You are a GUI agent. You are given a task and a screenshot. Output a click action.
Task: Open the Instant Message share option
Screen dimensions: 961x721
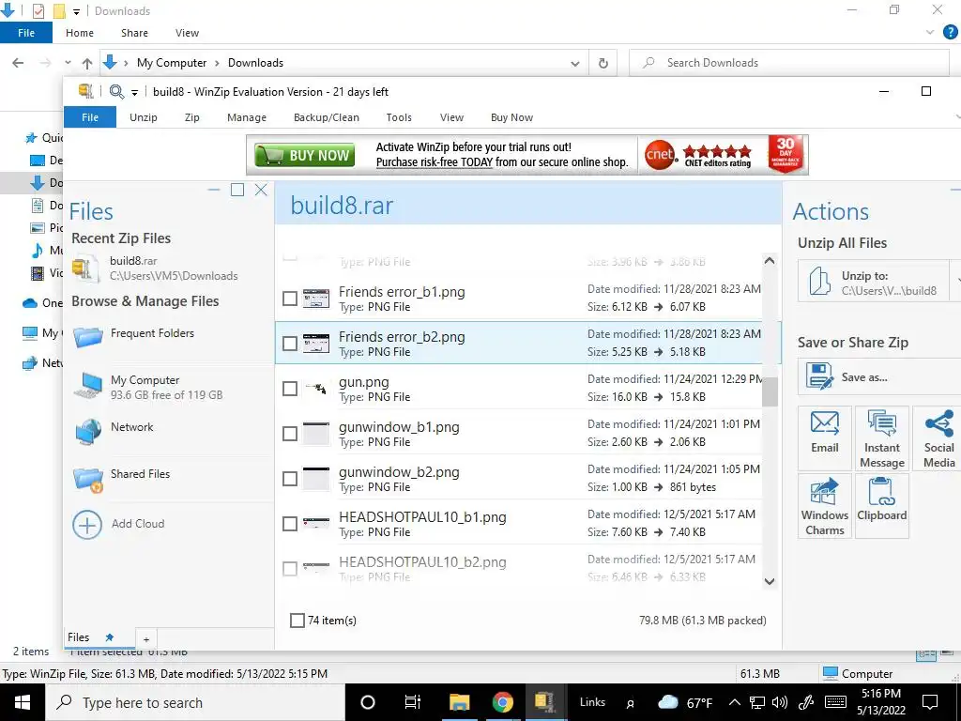(882, 437)
